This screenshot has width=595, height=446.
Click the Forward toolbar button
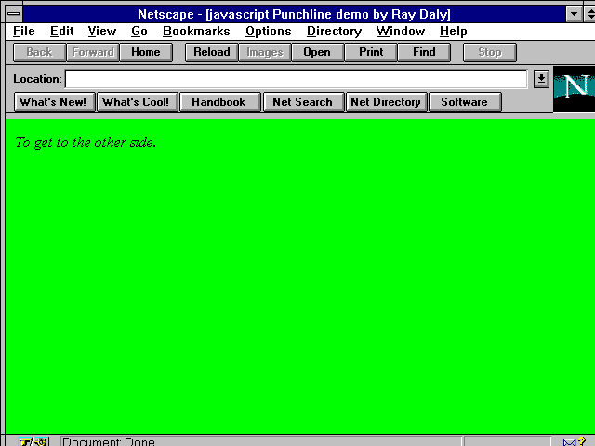(x=93, y=52)
